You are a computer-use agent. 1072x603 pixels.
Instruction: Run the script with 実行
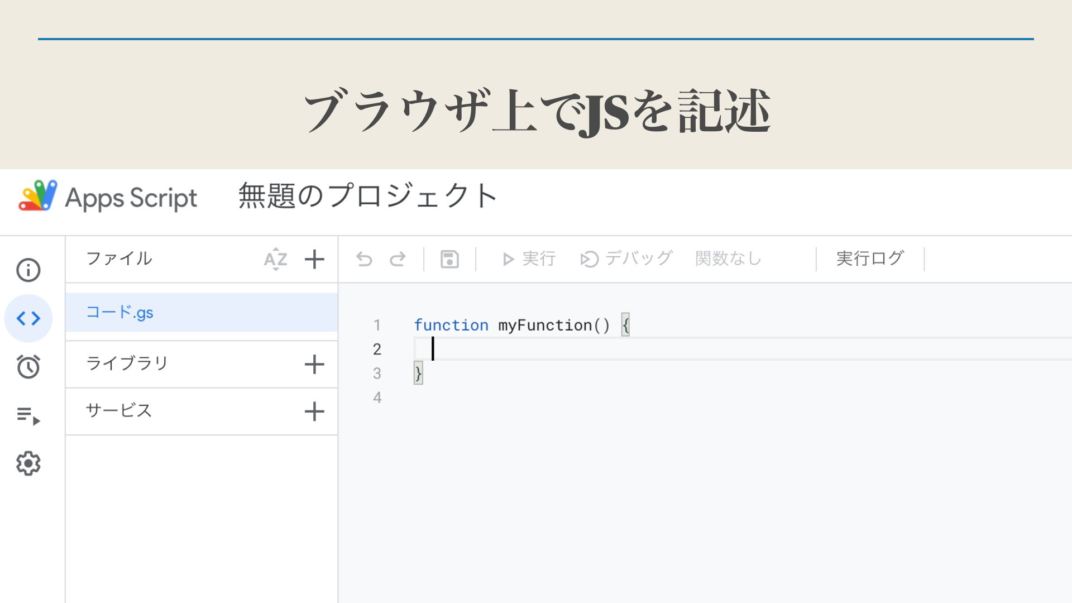529,259
